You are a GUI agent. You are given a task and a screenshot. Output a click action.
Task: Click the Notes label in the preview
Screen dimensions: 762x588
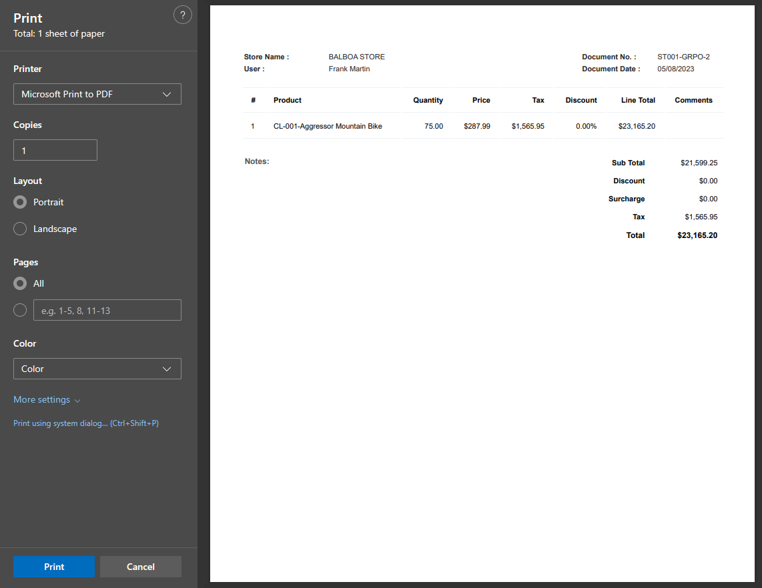257,161
